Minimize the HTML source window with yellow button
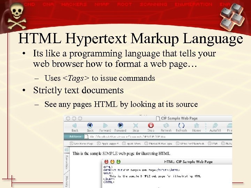251x188 pixels. point(112,162)
